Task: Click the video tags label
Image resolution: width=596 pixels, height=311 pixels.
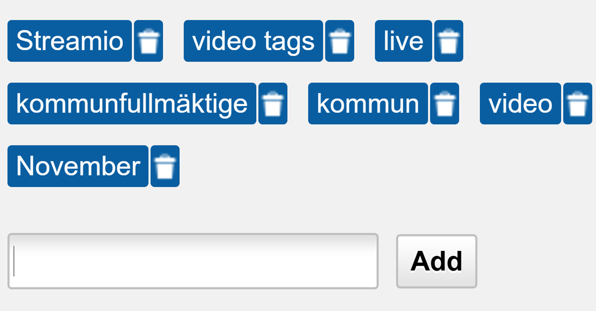Action: tap(253, 41)
